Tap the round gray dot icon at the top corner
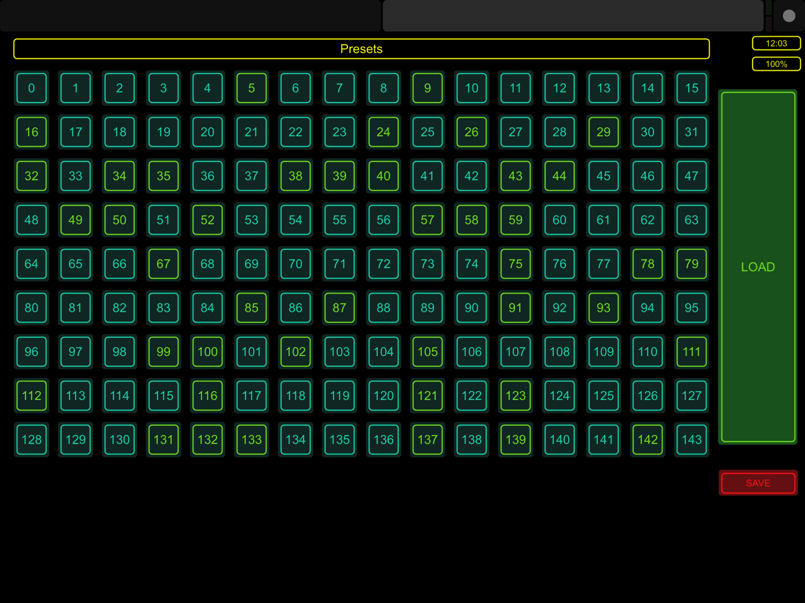This screenshot has width=805, height=603. pos(789,15)
